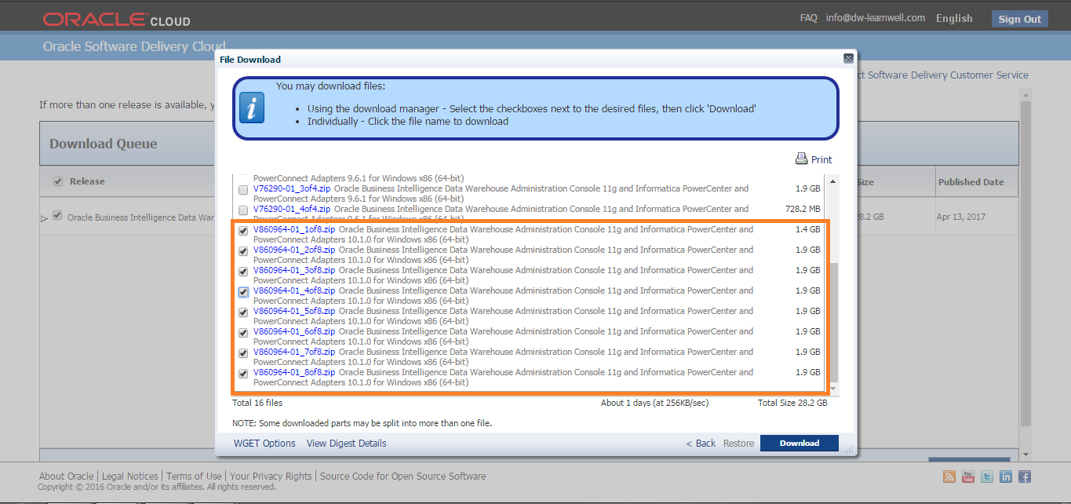
Task: Download V76290-01_4of4.zip individually
Action: [x=292, y=210]
